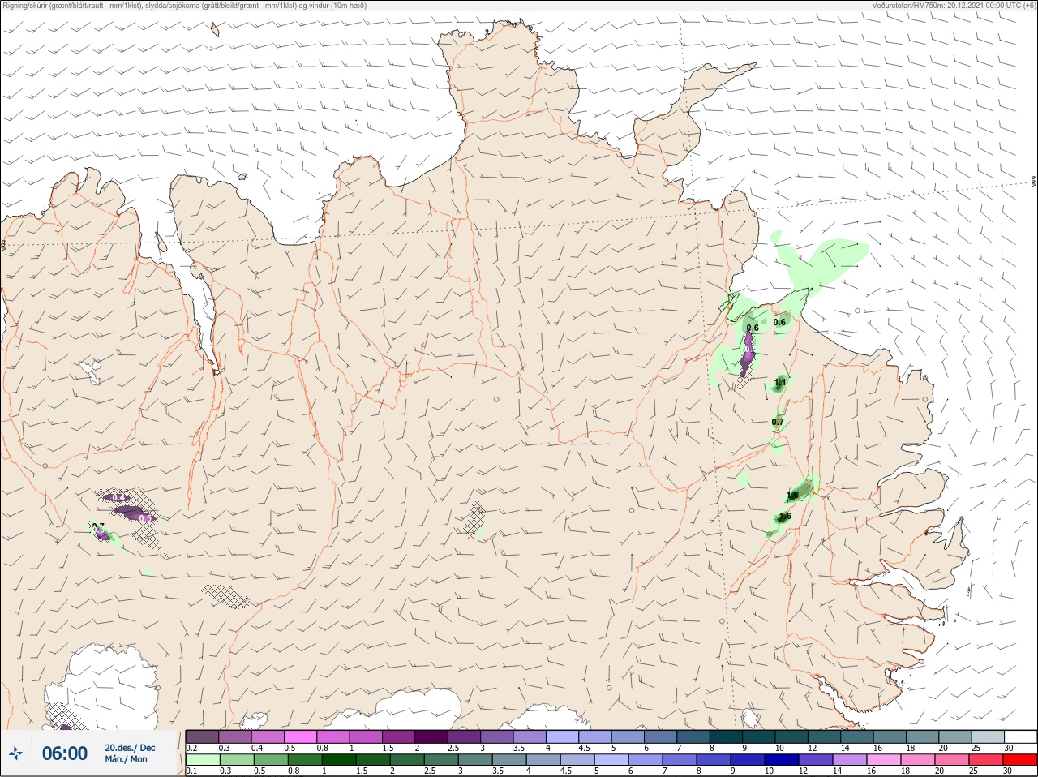Image resolution: width=1038 pixels, height=777 pixels.
Task: Click the 1.1 precipitation value on the map
Action: point(780,382)
